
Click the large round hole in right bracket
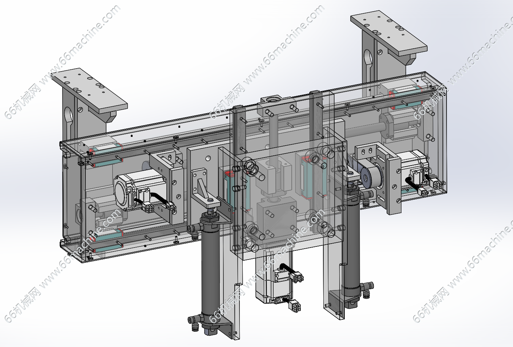(x=368, y=58)
